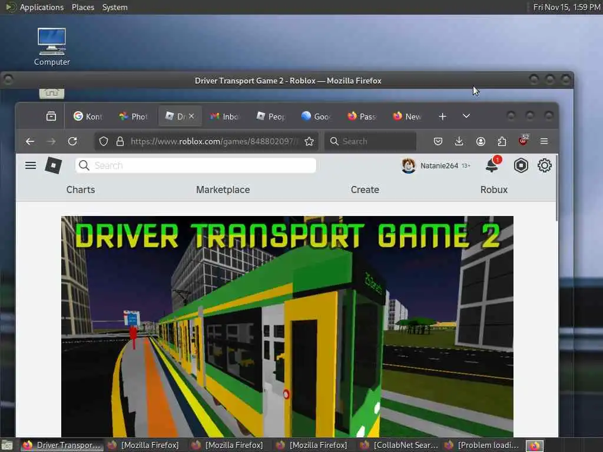Switch to the Goo tab
Viewport: 603px width, 452px height.
[x=316, y=117]
